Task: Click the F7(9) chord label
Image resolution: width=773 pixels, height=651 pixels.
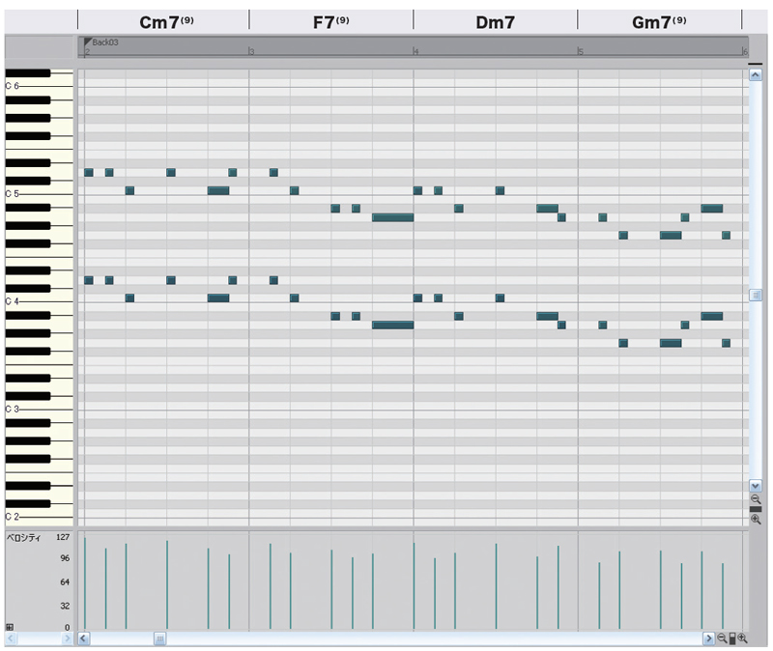Action: (330, 22)
